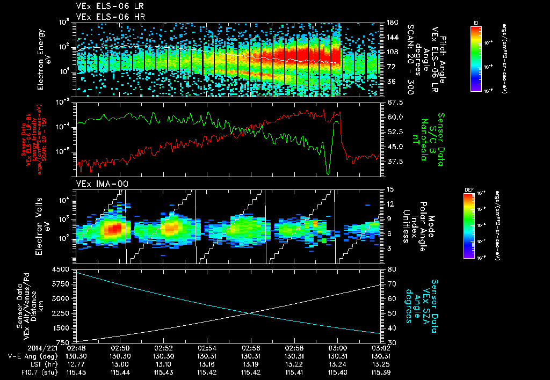Viewport: 550px width, 380px height.
Task: Click the LST value 12.77
Action: pyautogui.click(x=76, y=364)
